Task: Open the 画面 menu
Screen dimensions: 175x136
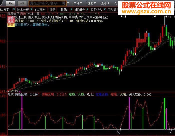Action: pos(92,3)
